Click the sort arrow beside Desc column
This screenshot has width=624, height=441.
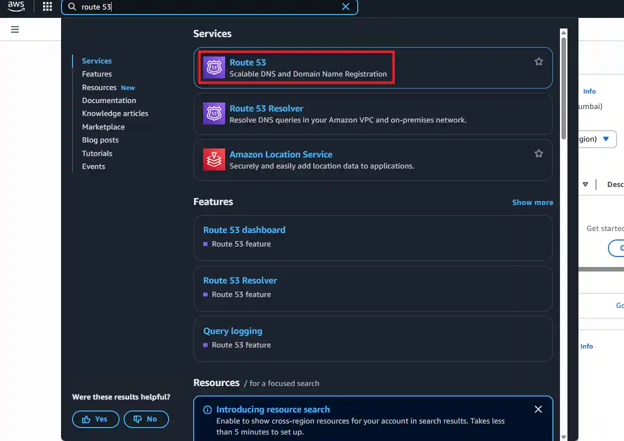point(585,184)
